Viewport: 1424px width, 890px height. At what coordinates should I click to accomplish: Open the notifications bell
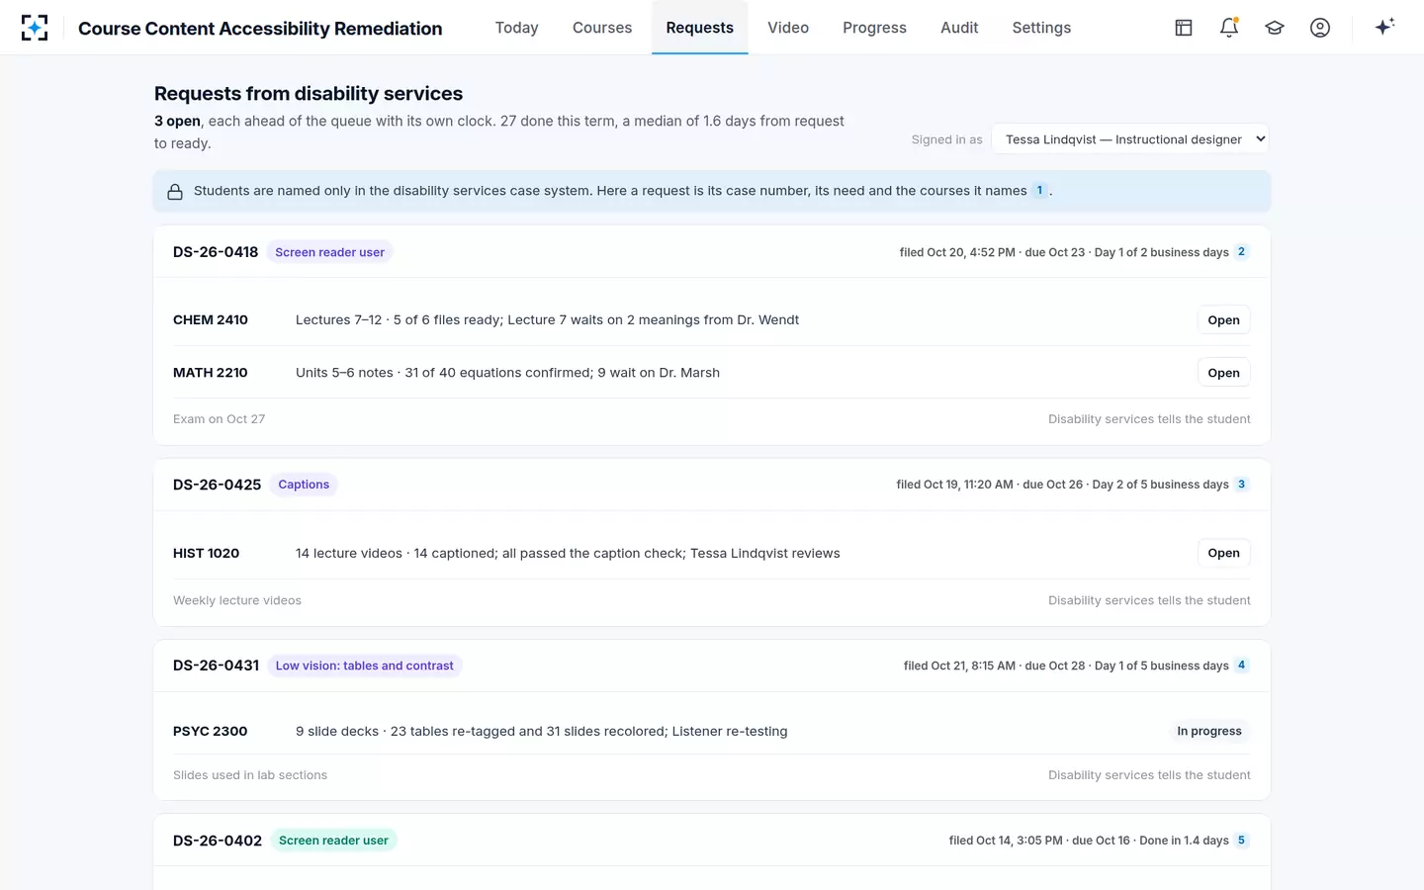coord(1229,28)
